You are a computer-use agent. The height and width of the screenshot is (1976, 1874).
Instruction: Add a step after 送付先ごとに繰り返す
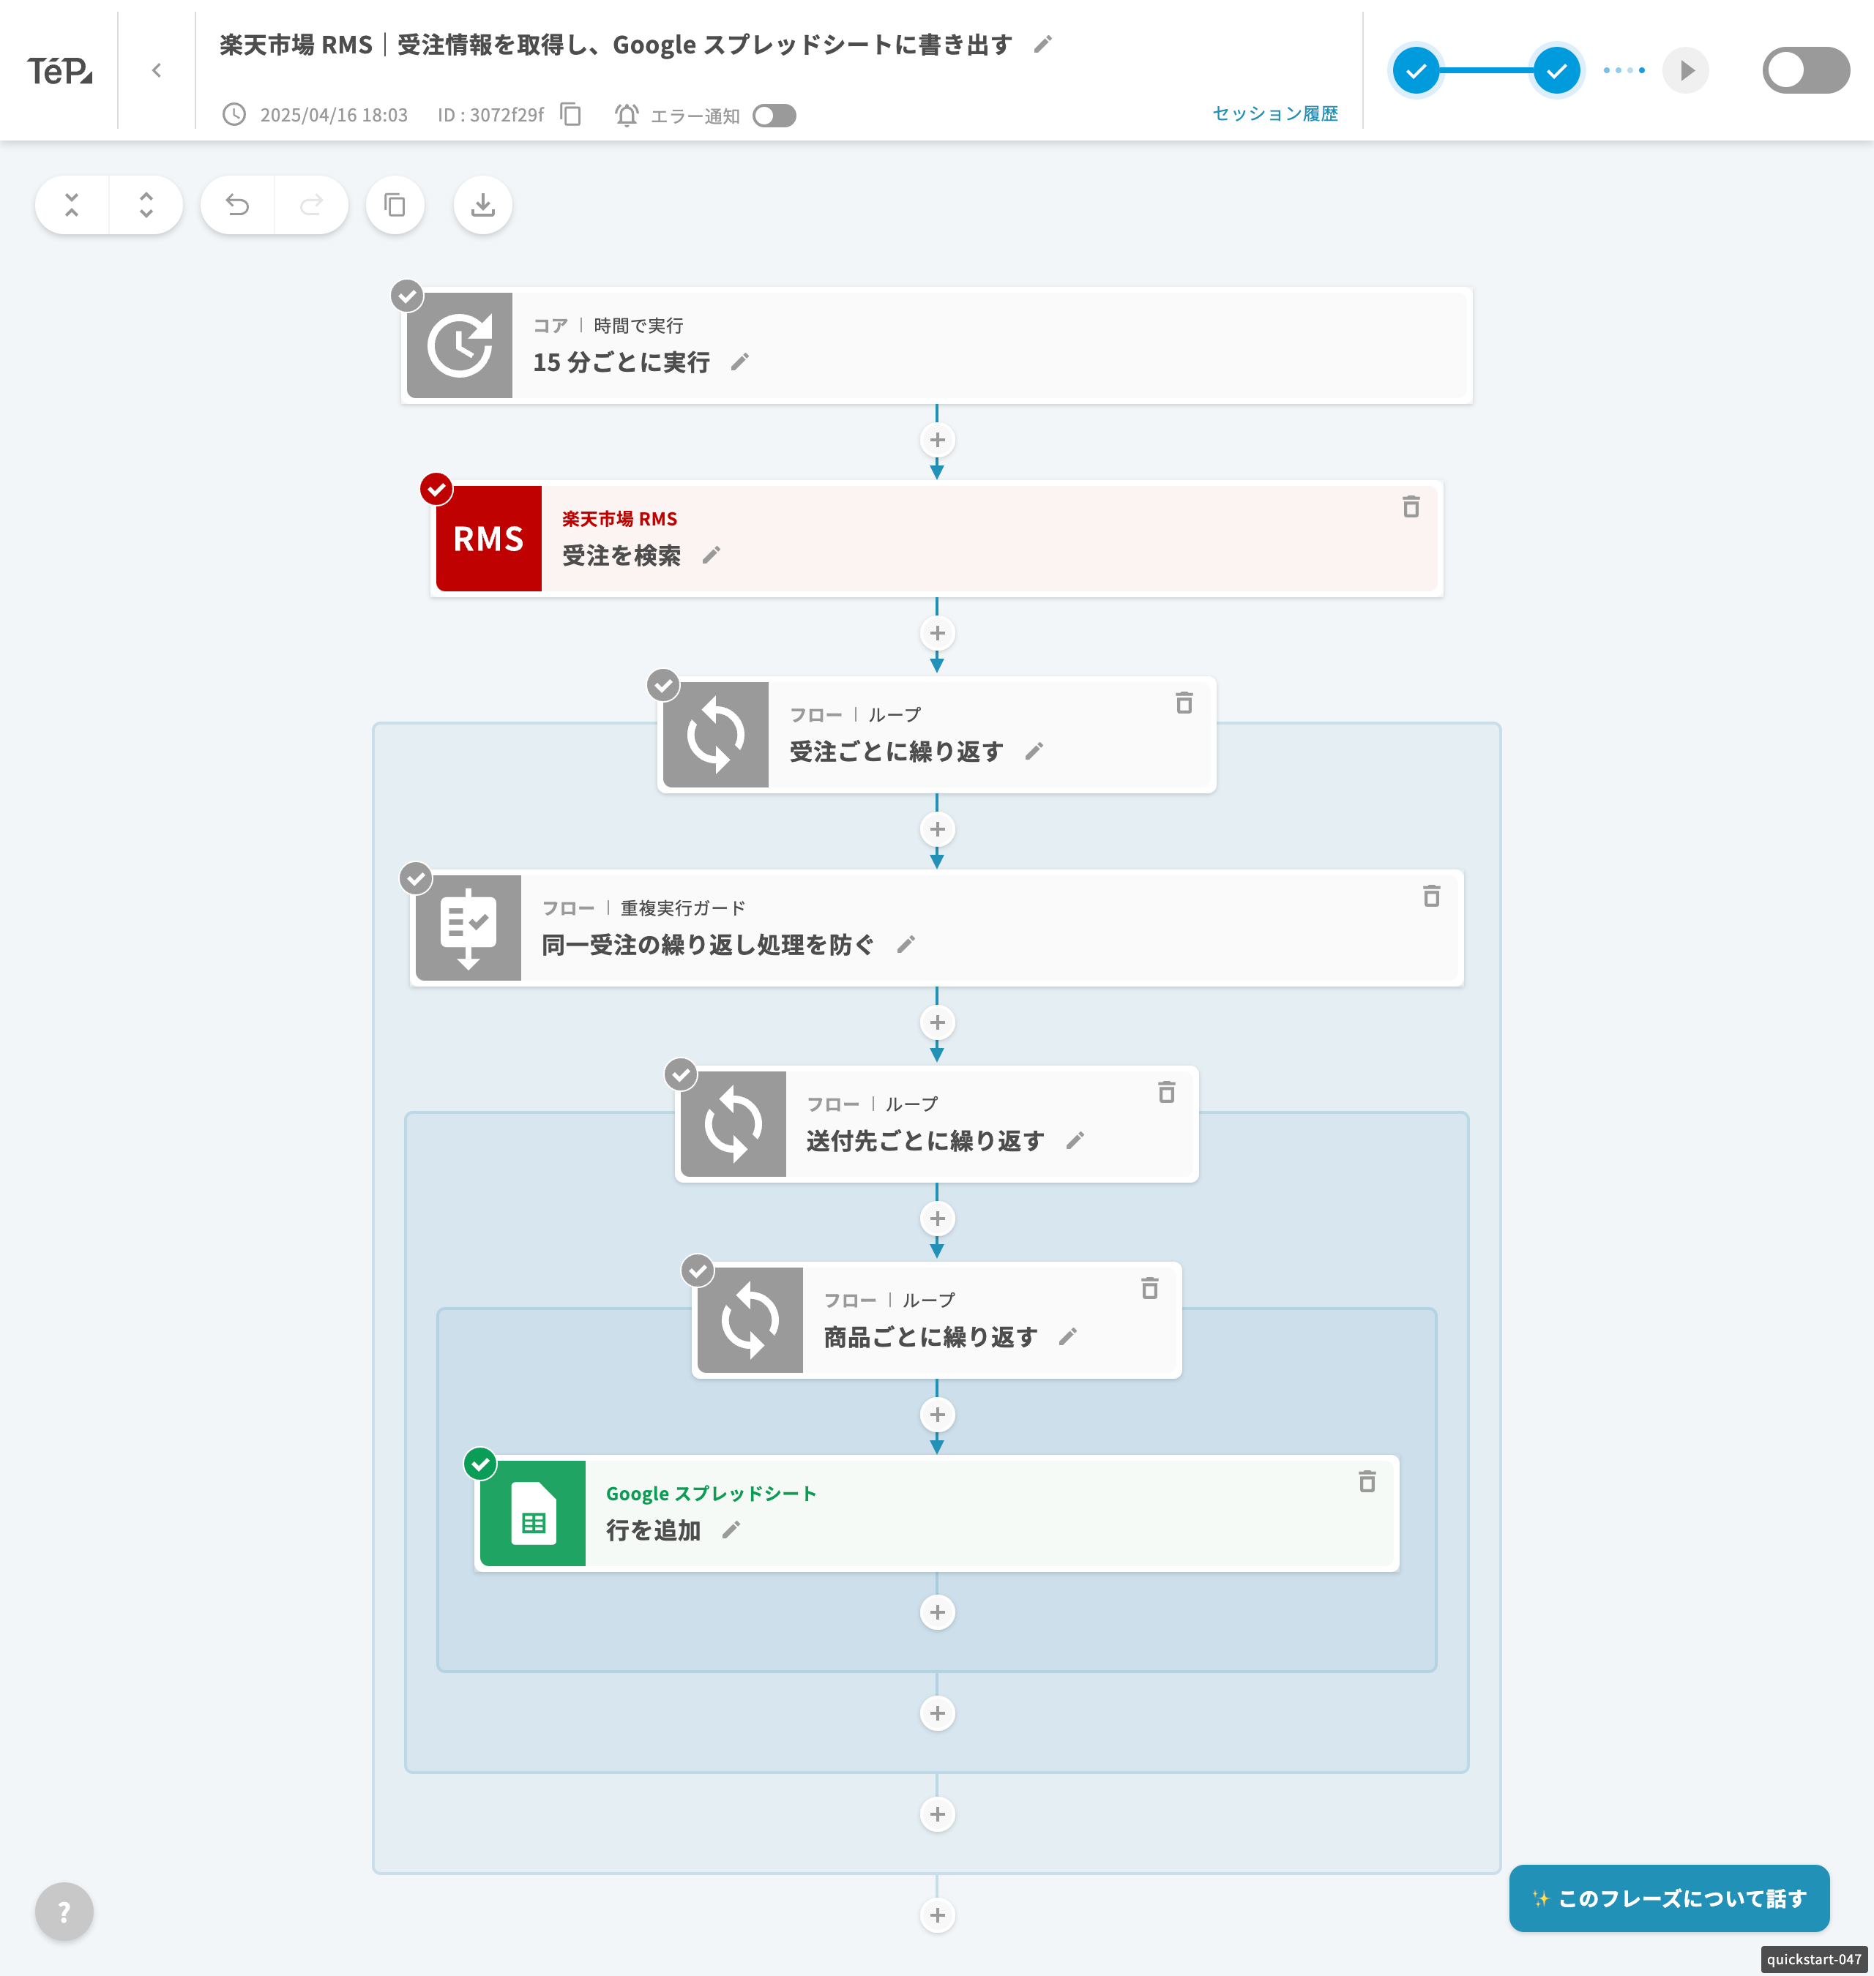(937, 1219)
